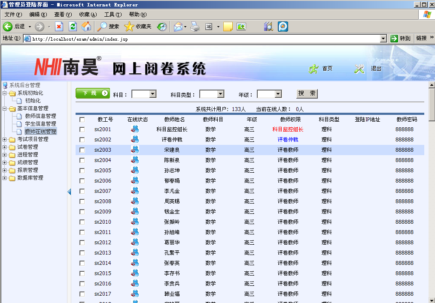Click the online status icon for sx2014

(135, 263)
